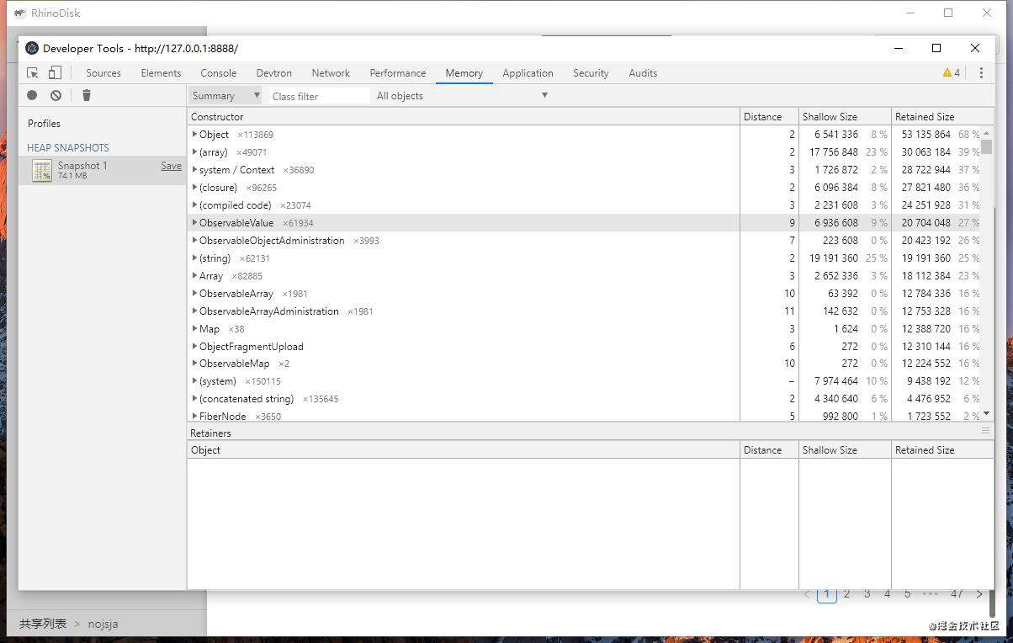Open the Summary view dropdown
1013x643 pixels.
tap(225, 96)
